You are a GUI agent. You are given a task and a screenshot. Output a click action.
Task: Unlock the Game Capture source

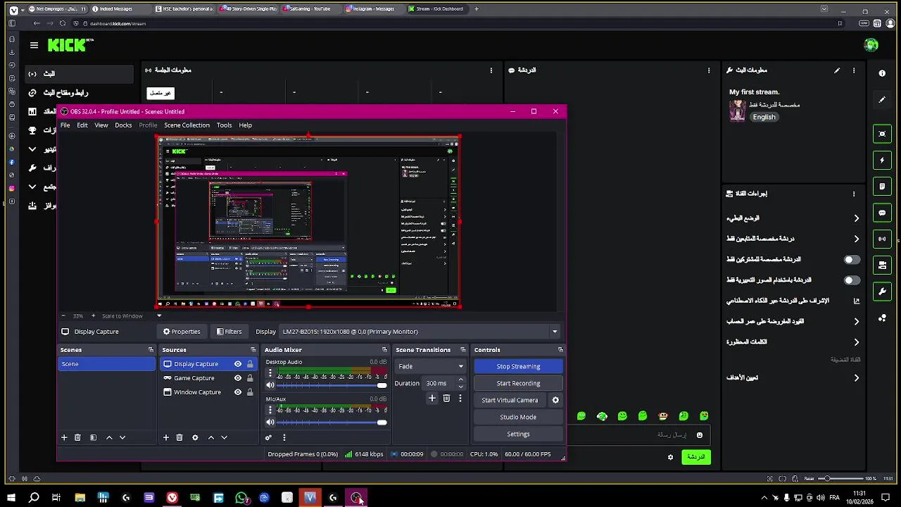pyautogui.click(x=250, y=378)
